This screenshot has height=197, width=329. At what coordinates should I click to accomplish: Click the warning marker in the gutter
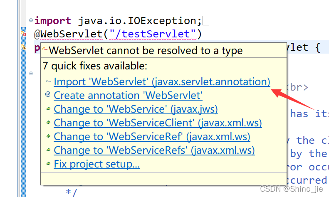24,47
